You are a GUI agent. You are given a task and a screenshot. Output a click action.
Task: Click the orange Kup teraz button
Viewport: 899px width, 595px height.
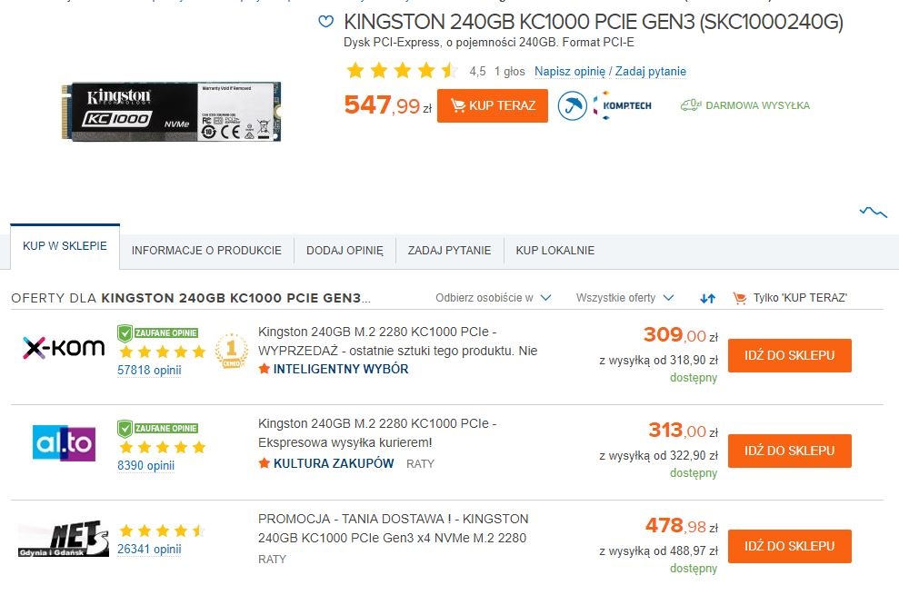tap(493, 105)
